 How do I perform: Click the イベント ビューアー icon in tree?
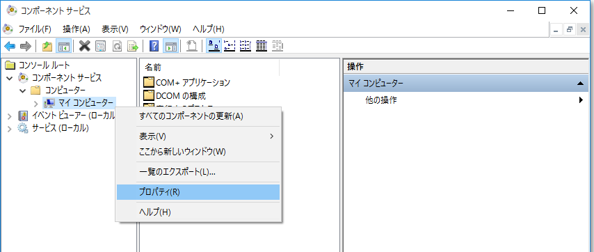coord(23,116)
